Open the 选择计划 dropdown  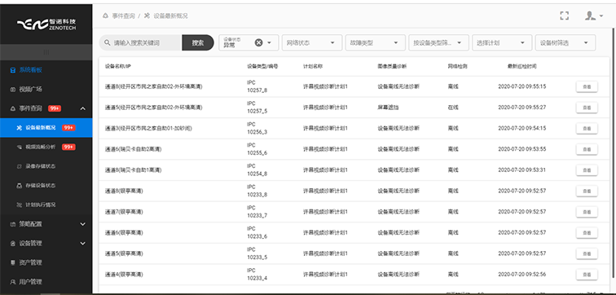[502, 42]
